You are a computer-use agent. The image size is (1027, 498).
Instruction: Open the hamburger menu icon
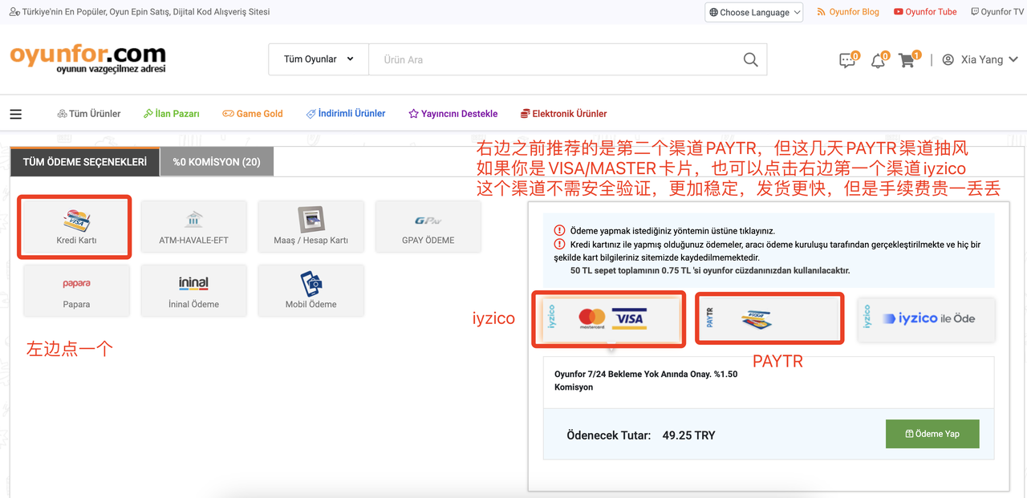15,114
